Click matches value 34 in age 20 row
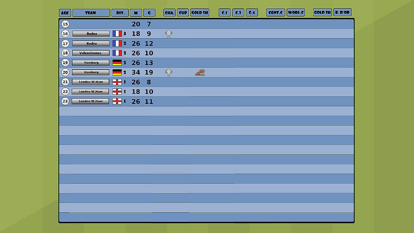The height and width of the screenshot is (233, 414). 136,72
